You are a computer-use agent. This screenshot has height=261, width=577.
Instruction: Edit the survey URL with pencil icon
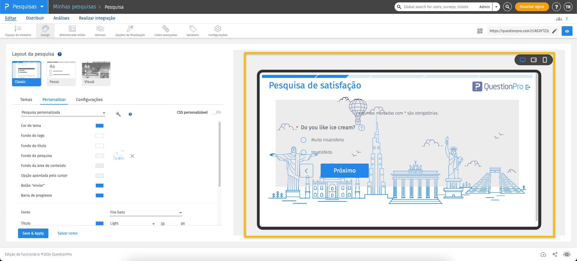click(554, 31)
